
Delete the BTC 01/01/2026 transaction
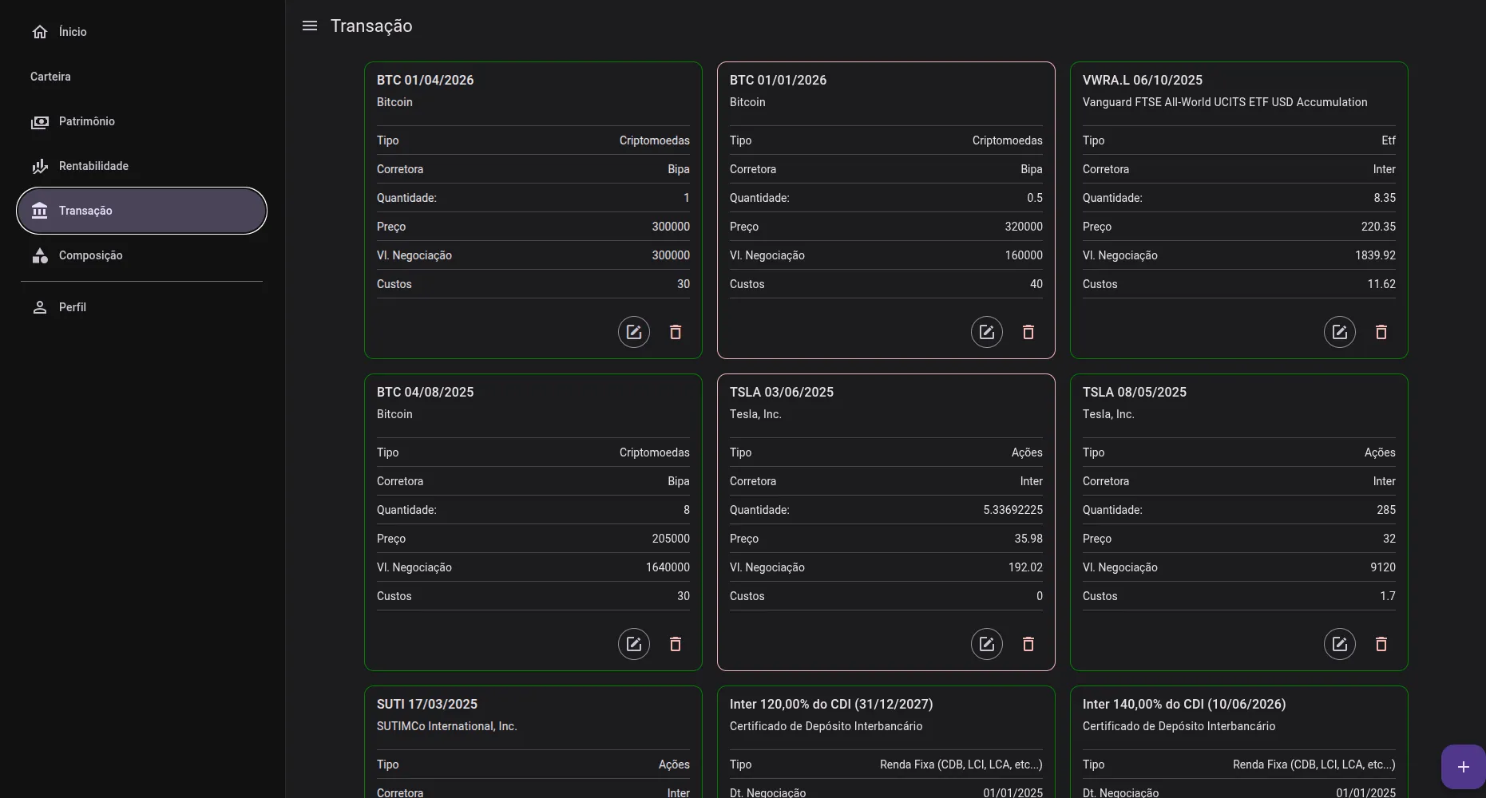[1028, 332]
